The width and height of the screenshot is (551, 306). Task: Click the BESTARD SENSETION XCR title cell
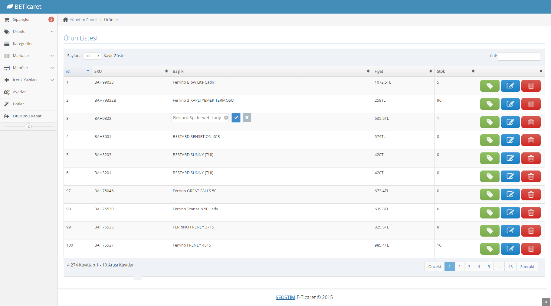pyautogui.click(x=271, y=140)
